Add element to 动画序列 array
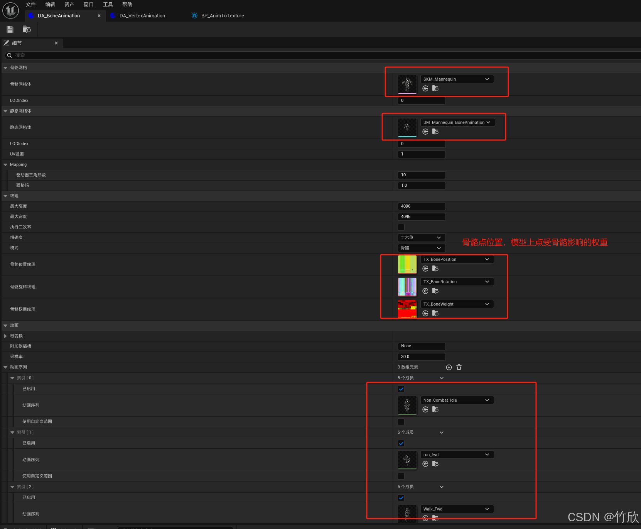Image resolution: width=641 pixels, height=529 pixels. (x=449, y=367)
